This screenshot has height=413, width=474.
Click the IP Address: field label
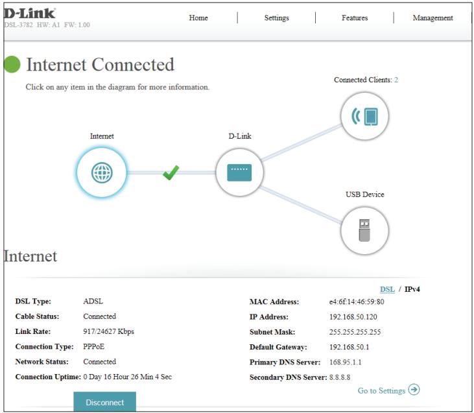(269, 317)
